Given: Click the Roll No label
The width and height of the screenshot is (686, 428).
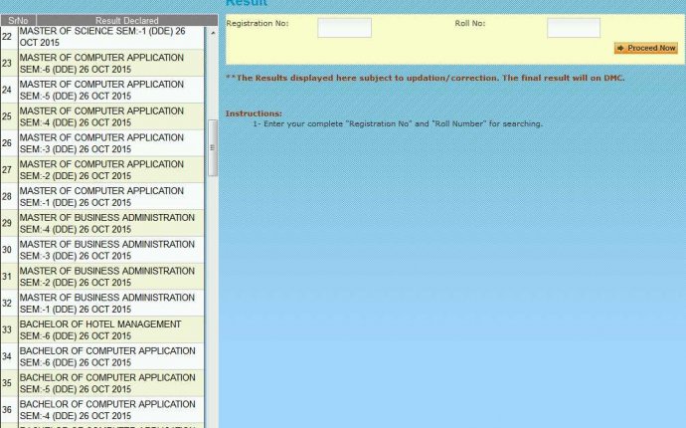Looking at the screenshot, I should (470, 24).
